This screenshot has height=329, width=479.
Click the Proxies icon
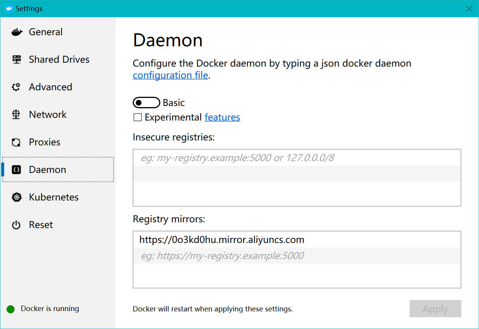pyautogui.click(x=16, y=142)
